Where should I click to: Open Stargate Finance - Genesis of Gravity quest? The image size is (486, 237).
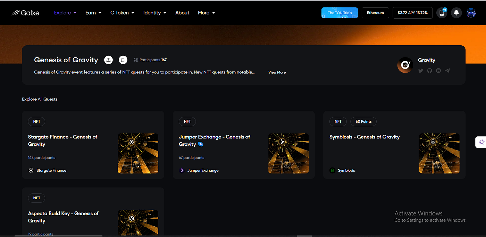tap(62, 140)
